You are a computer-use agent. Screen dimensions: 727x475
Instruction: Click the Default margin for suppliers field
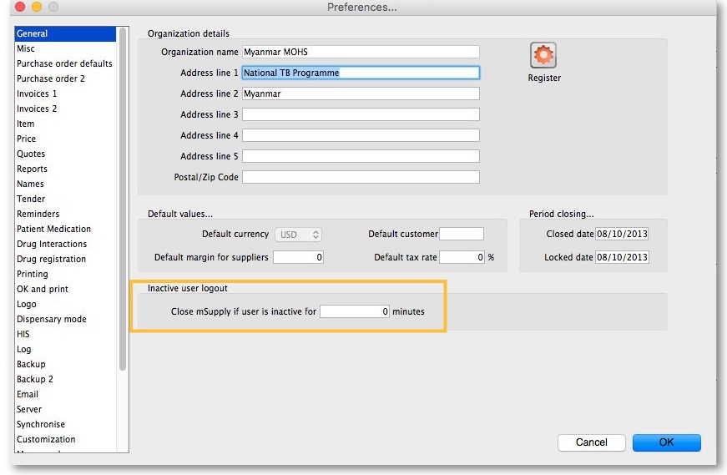[298, 257]
